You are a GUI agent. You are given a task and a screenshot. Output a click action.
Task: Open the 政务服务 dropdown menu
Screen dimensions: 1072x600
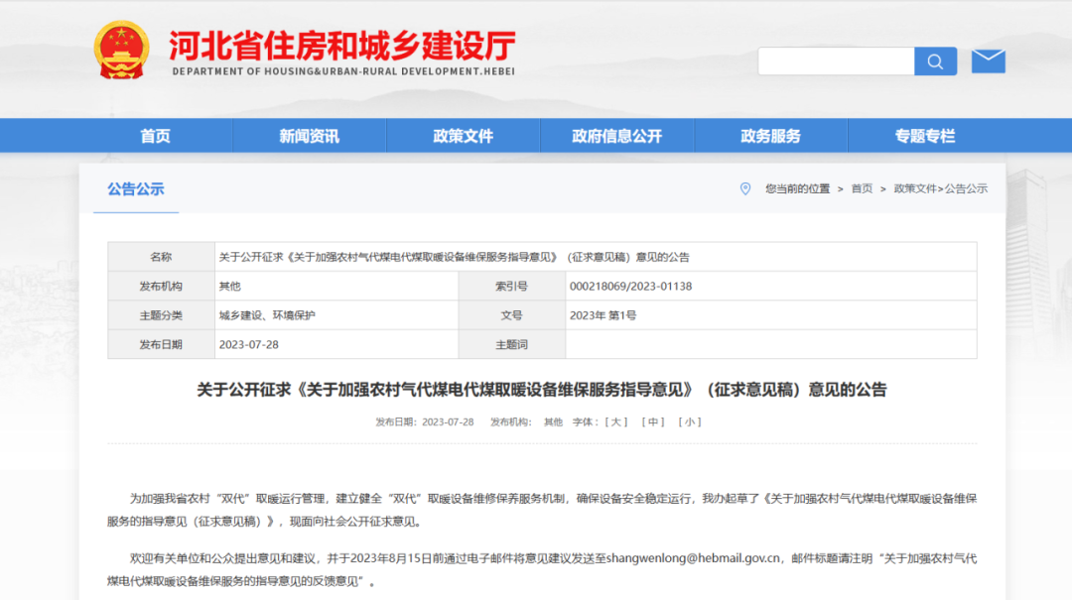click(x=771, y=136)
